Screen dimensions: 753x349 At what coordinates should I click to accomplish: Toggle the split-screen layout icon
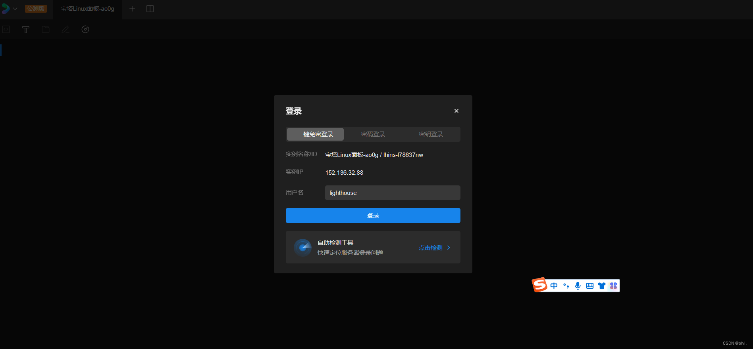point(150,9)
